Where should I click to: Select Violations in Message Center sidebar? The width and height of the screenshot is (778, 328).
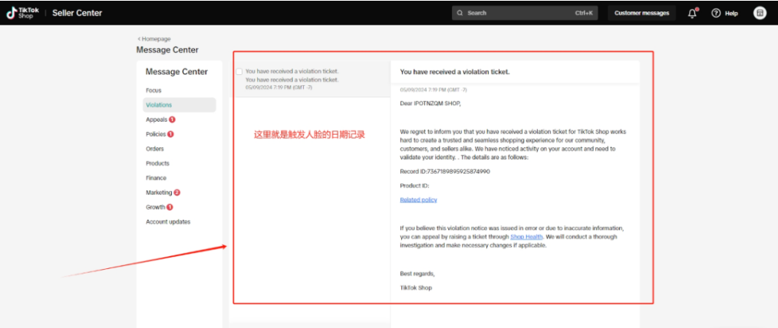tap(159, 105)
